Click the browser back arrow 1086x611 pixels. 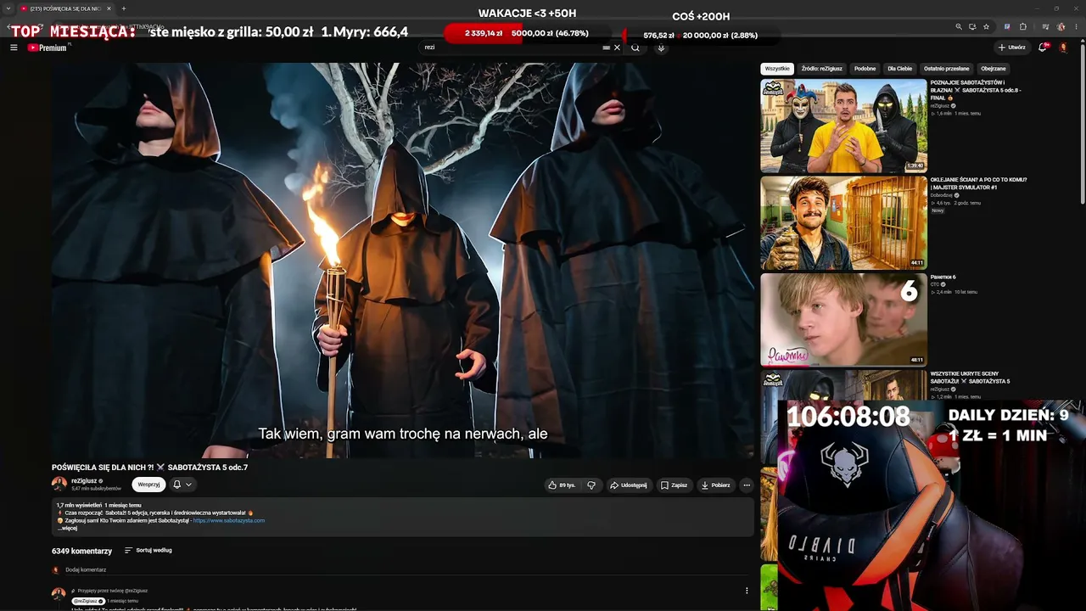(x=9, y=27)
